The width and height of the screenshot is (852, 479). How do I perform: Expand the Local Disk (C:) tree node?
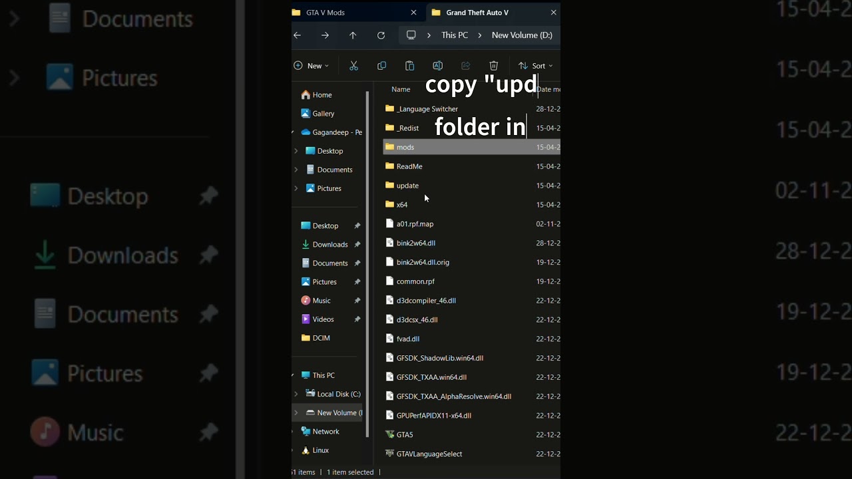[x=296, y=394]
